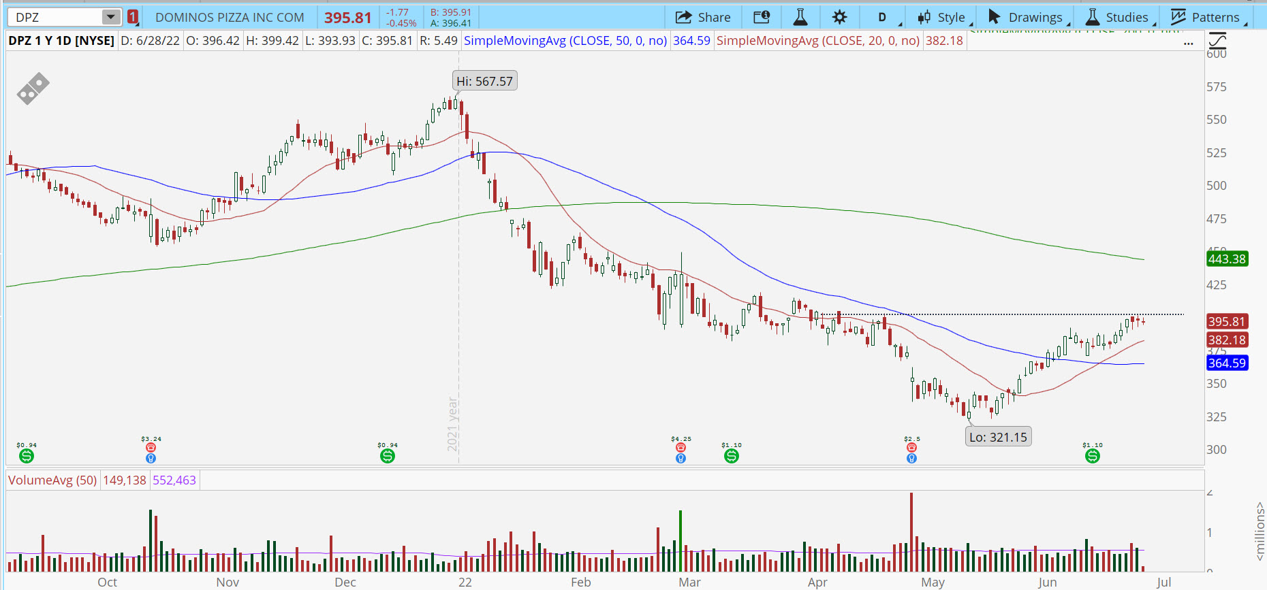
Task: Click the 149,138 volume value
Action: pos(125,480)
